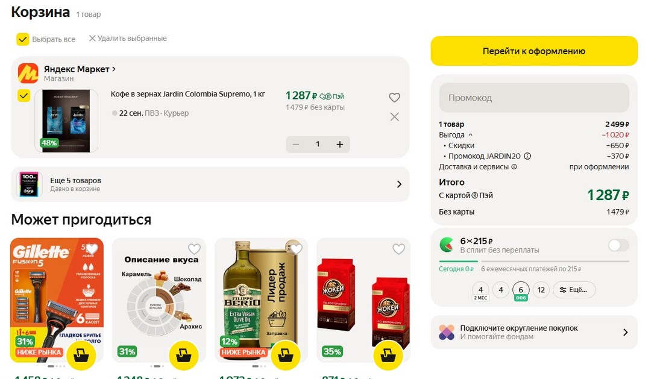Add Filippo Berio olive oil to cart
The image size is (657, 379).
click(285, 356)
